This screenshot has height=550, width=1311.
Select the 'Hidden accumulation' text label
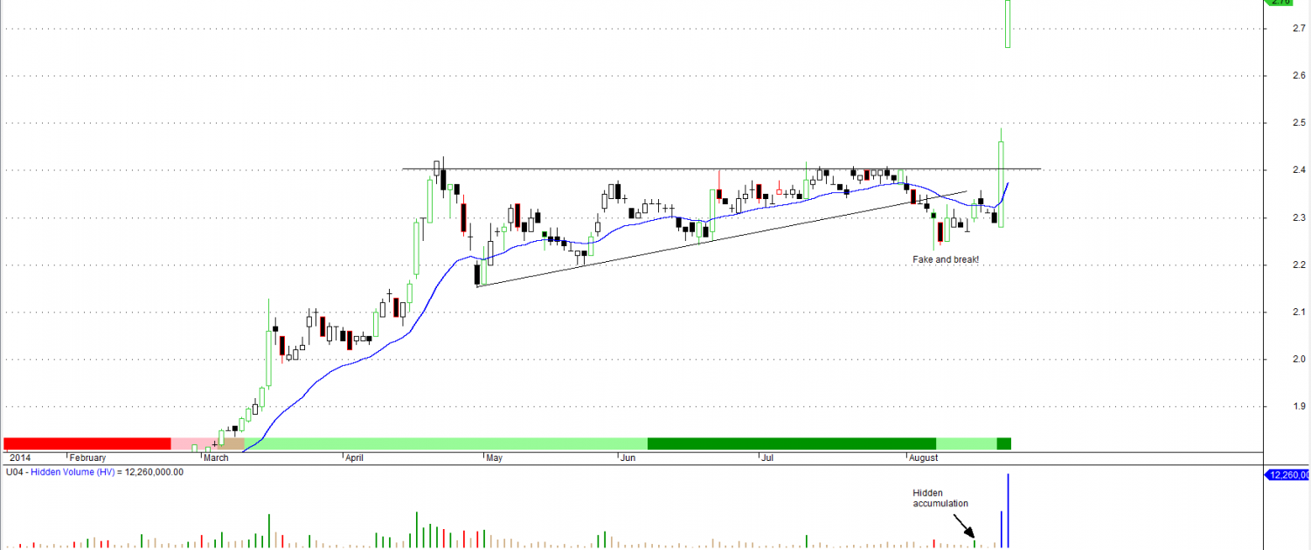point(940,498)
